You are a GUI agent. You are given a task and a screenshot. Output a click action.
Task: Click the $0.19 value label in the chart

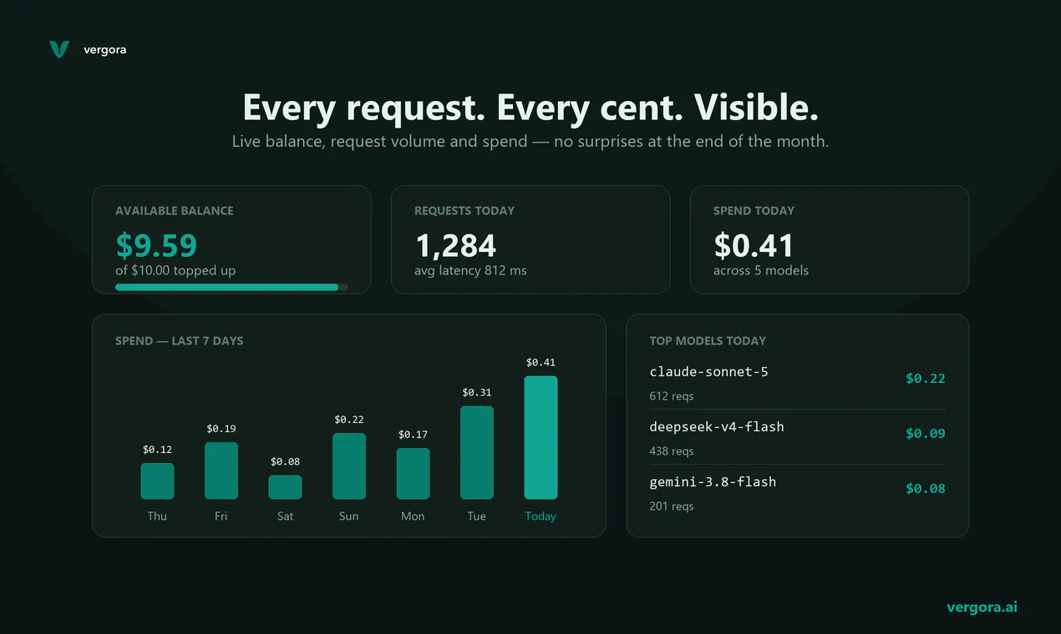pos(221,429)
